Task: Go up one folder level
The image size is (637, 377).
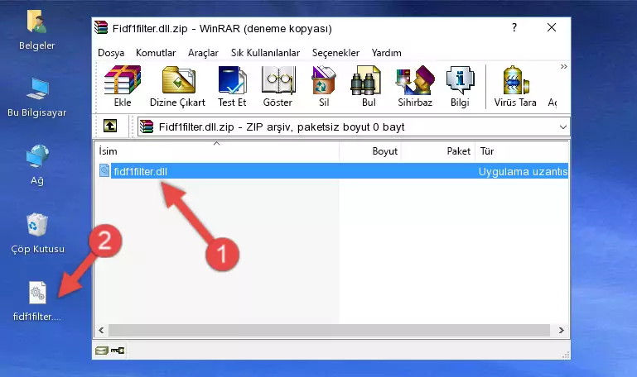Action: 110,126
